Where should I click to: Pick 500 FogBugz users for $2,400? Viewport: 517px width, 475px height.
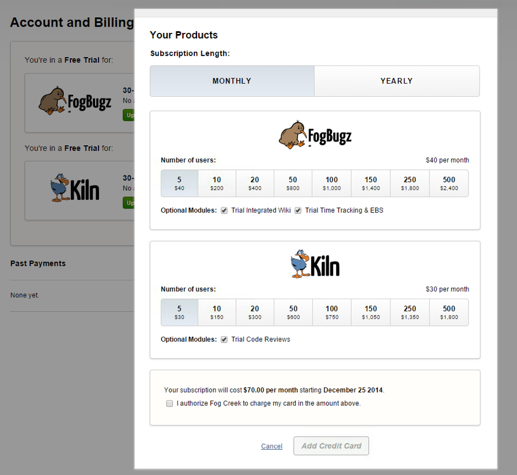[x=449, y=183]
